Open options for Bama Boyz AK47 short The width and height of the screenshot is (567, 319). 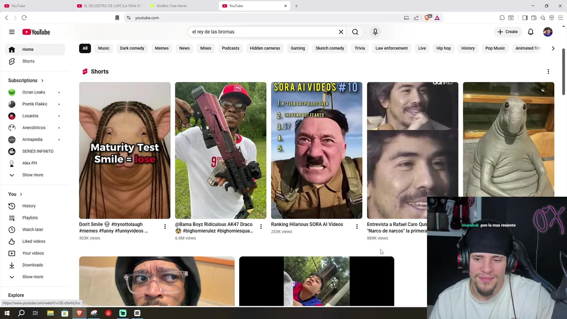point(261,226)
